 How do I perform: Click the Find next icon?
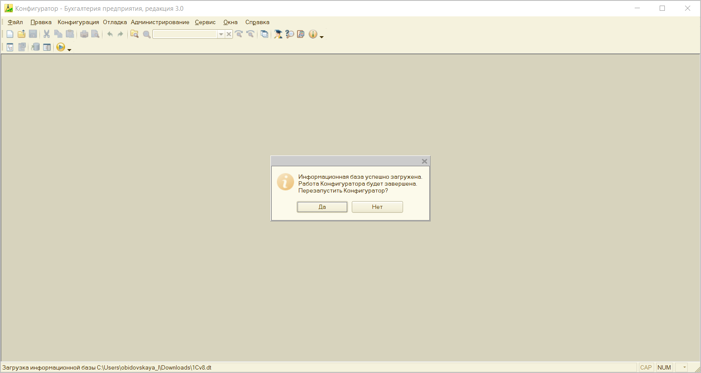tap(239, 34)
